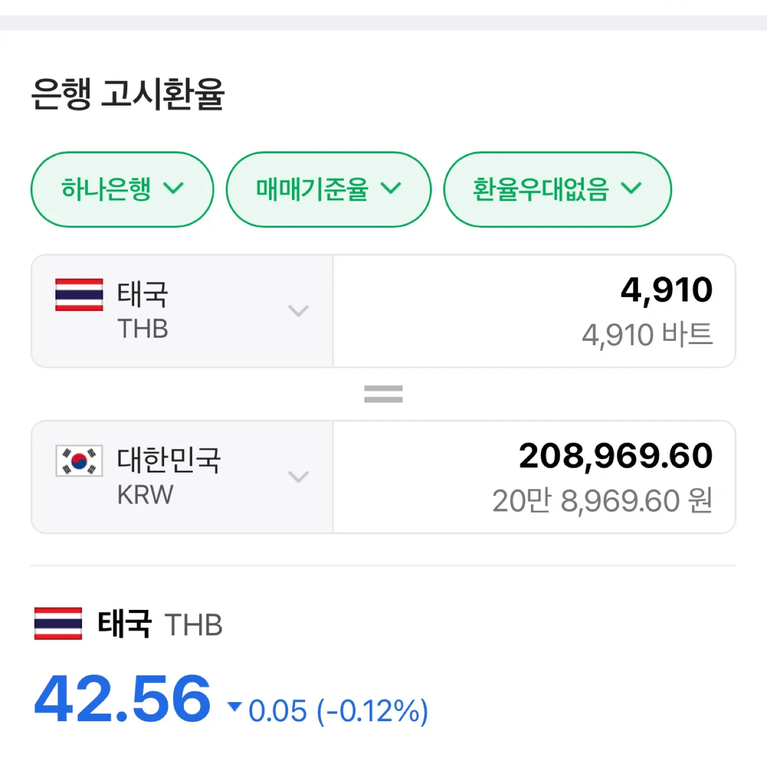
Task: Click the Thailand flag in the currency selector
Action: [79, 295]
